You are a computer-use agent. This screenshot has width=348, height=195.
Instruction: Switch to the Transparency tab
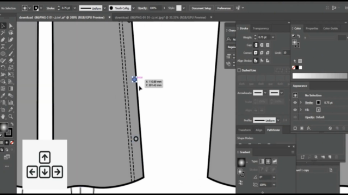pos(261,29)
